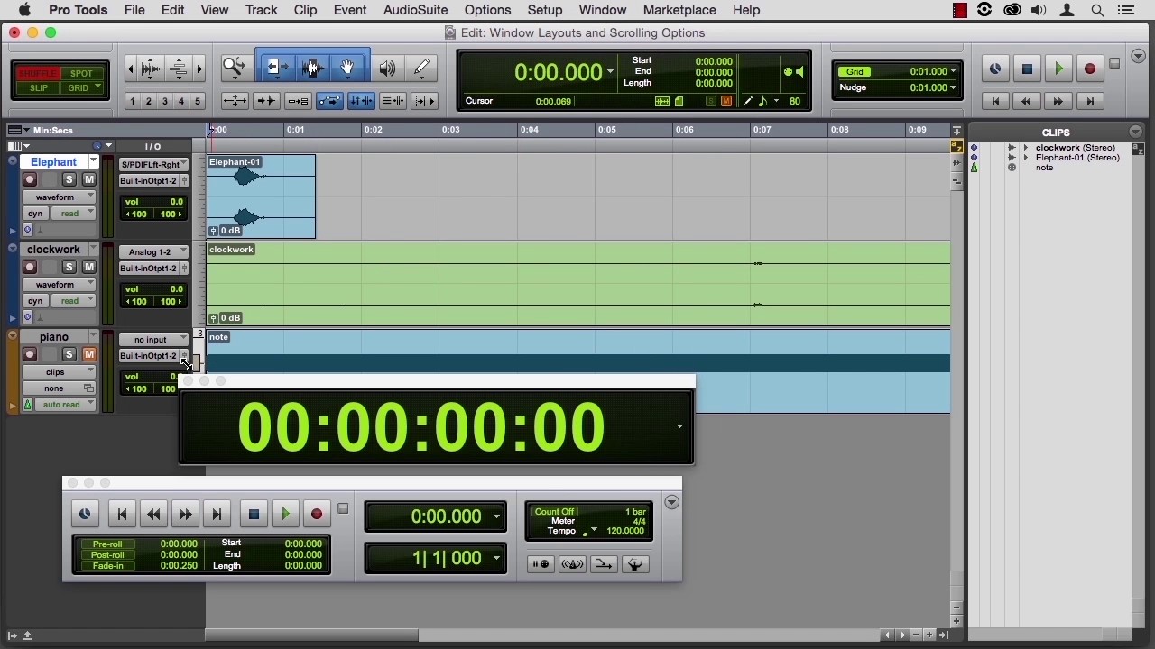Open the piano input no input selector

[153, 339]
